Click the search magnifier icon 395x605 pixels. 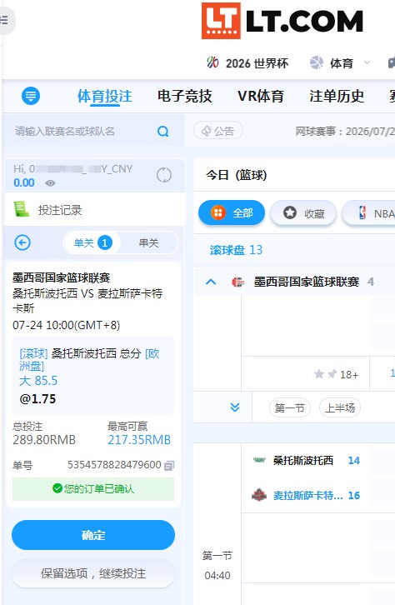[163, 132]
